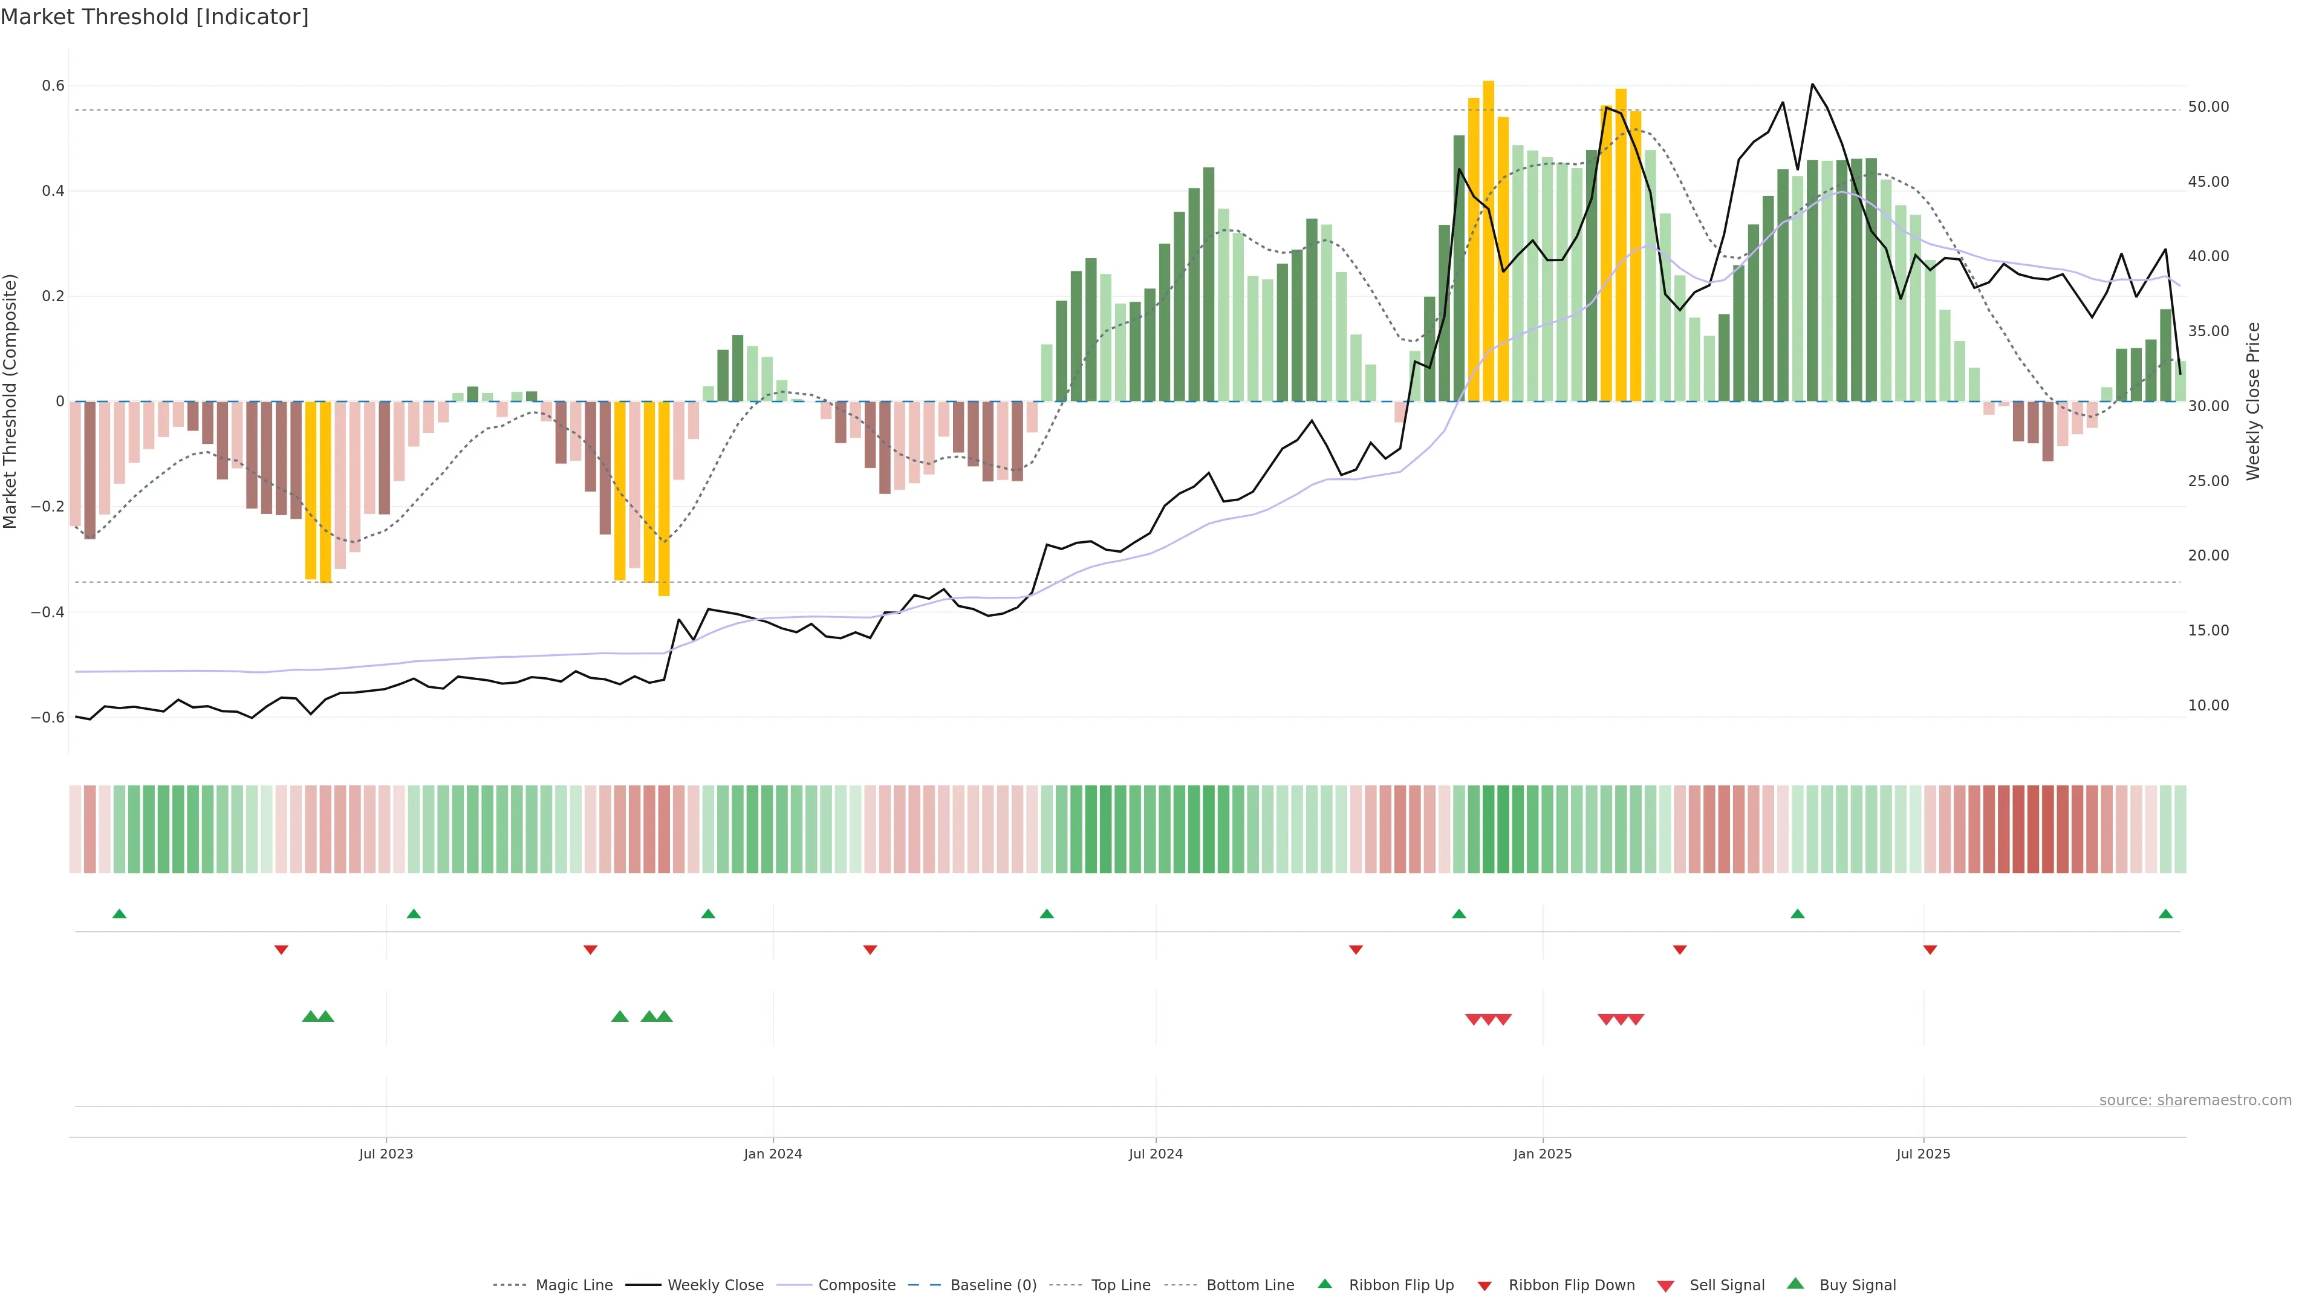
Task: Toggle Composite legend entry
Action: [856, 1285]
